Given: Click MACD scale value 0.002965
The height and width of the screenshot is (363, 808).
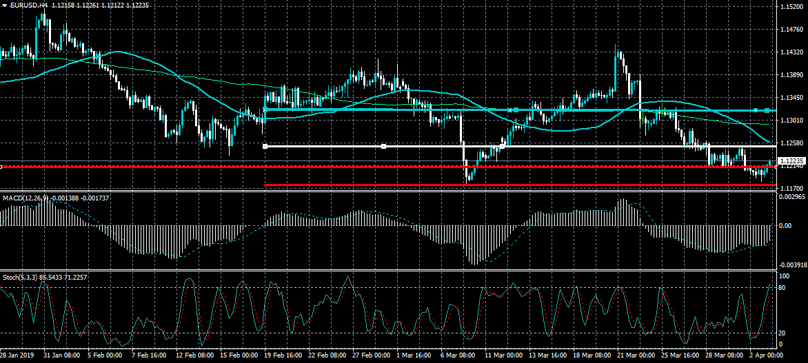Looking at the screenshot, I should 793,197.
